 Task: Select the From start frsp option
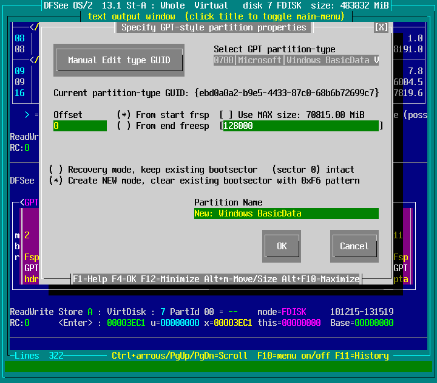click(124, 115)
